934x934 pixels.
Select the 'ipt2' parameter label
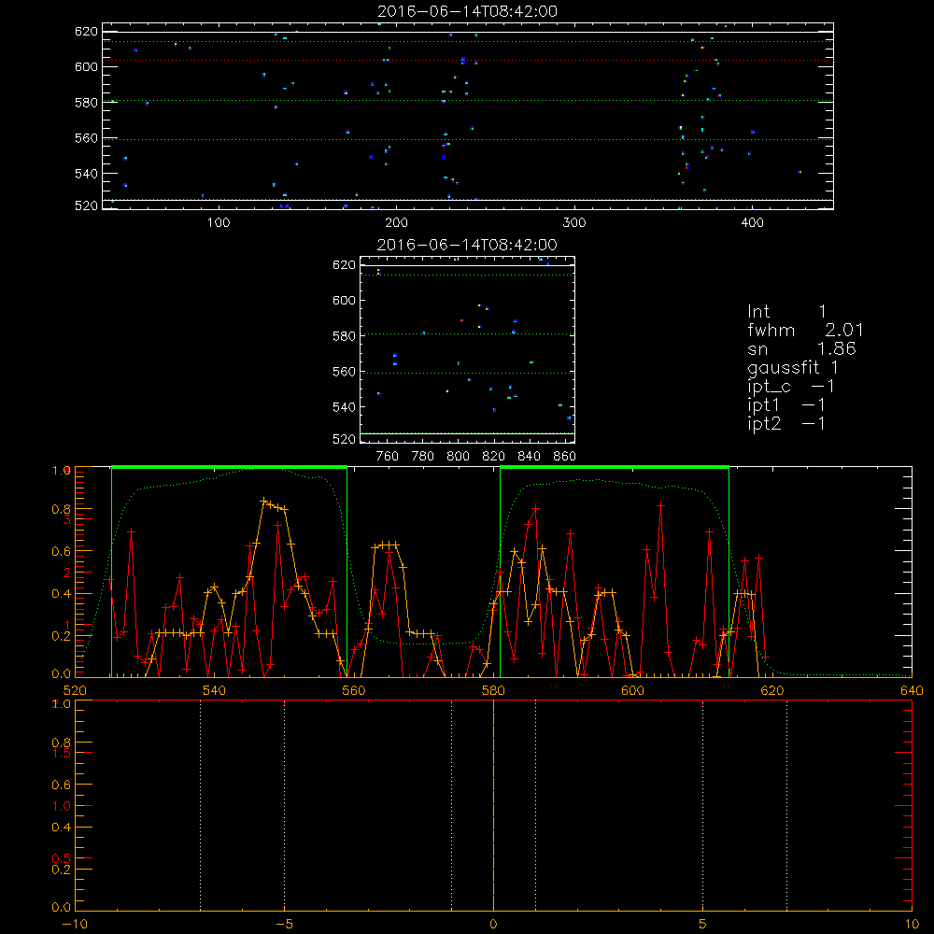point(764,424)
